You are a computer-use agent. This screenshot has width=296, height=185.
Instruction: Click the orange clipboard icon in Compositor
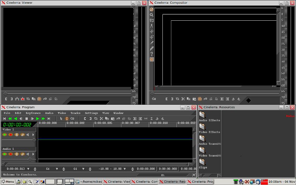click(x=200, y=99)
